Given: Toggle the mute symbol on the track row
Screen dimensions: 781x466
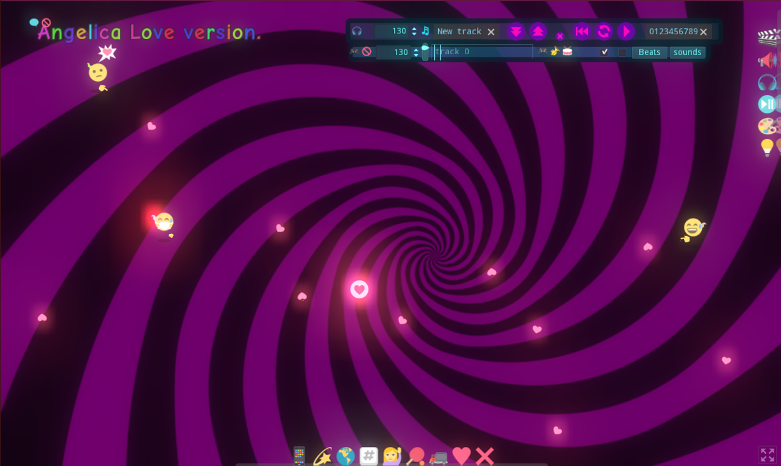Looking at the screenshot, I should coord(365,52).
